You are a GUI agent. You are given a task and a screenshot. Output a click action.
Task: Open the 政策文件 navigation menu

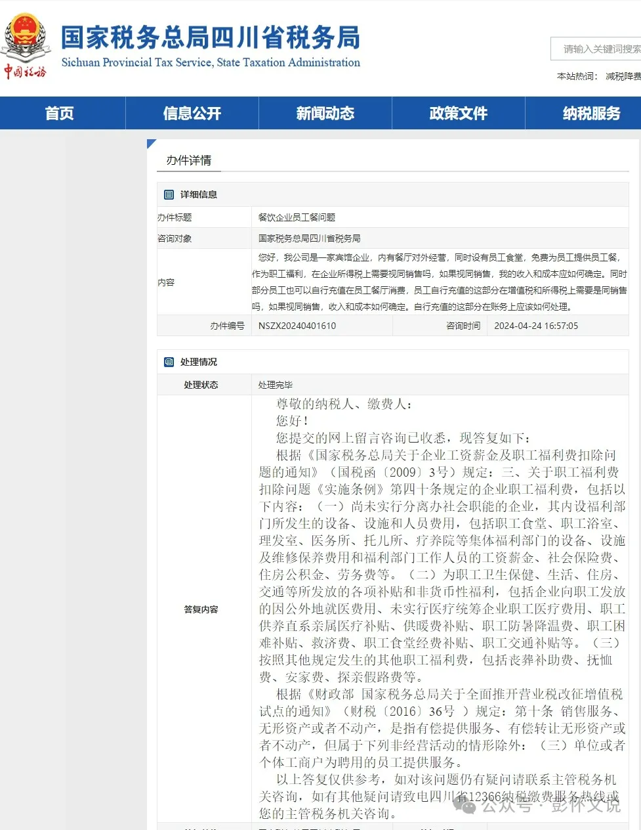pyautogui.click(x=459, y=113)
